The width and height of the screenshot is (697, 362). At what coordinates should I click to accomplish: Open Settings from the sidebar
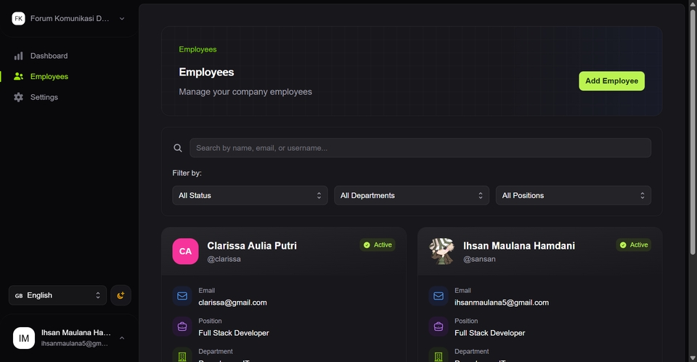tap(44, 97)
